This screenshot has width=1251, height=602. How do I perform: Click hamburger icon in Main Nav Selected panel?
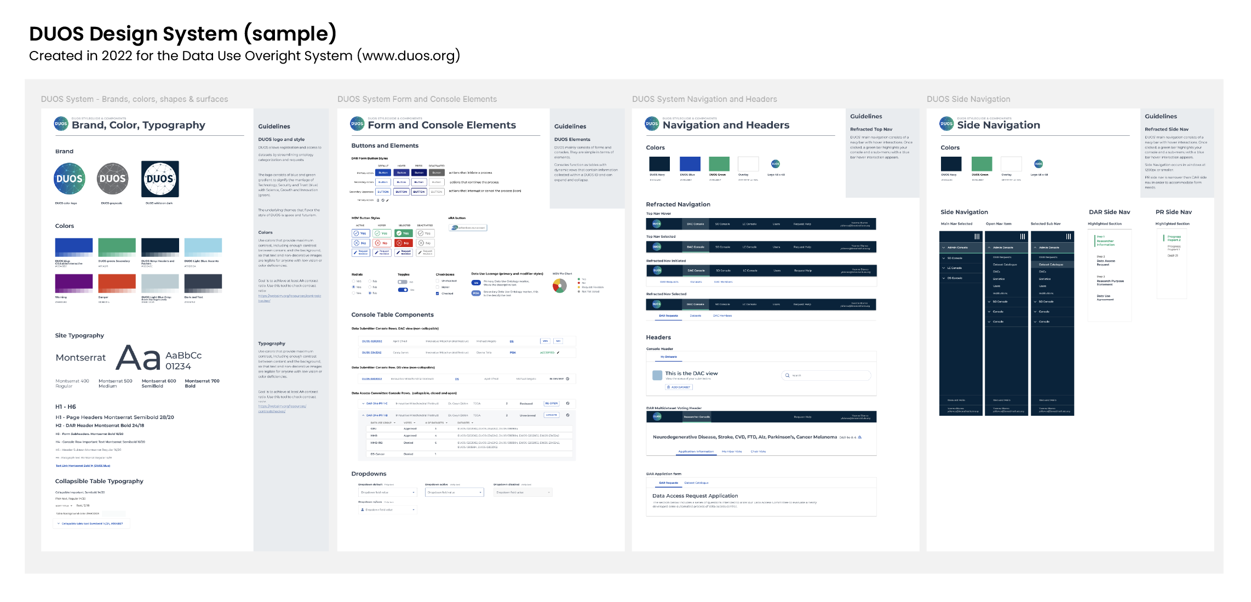click(977, 237)
